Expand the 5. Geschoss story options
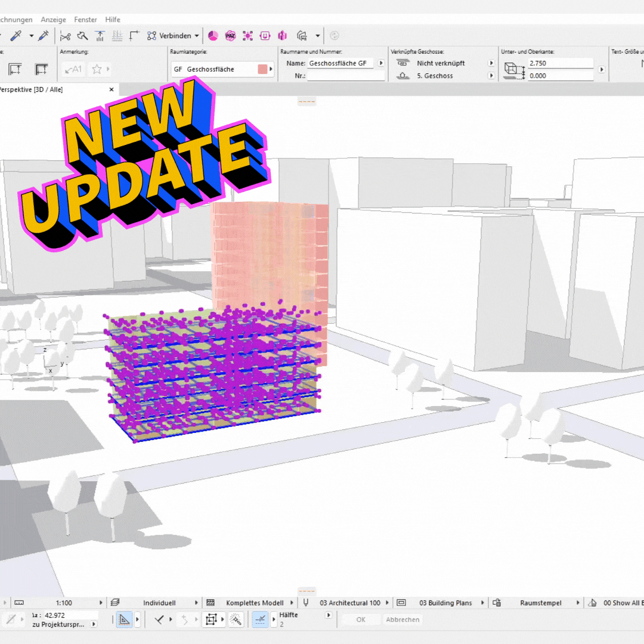 (491, 76)
